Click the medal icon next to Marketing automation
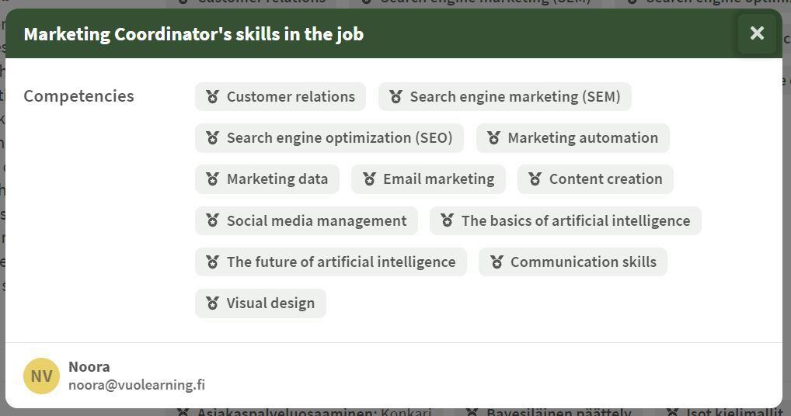The width and height of the screenshot is (791, 416). point(493,138)
